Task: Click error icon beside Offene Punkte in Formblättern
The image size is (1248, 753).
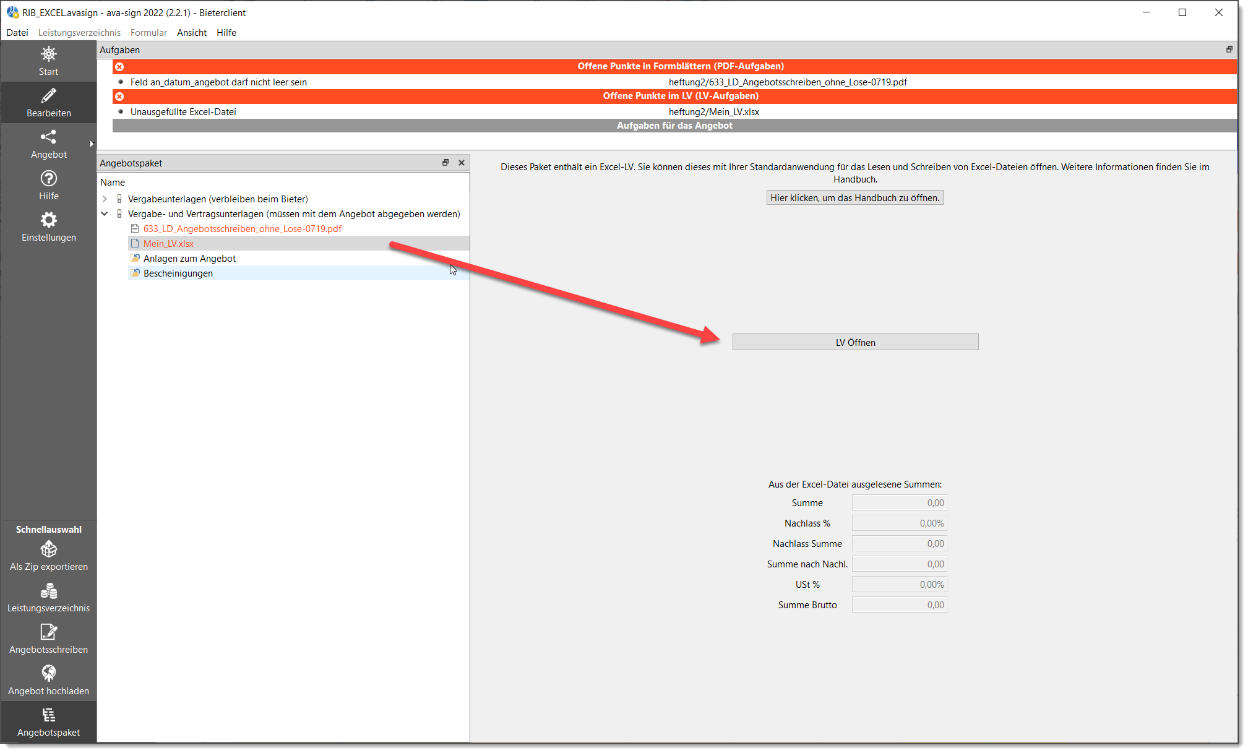Action: [x=119, y=66]
